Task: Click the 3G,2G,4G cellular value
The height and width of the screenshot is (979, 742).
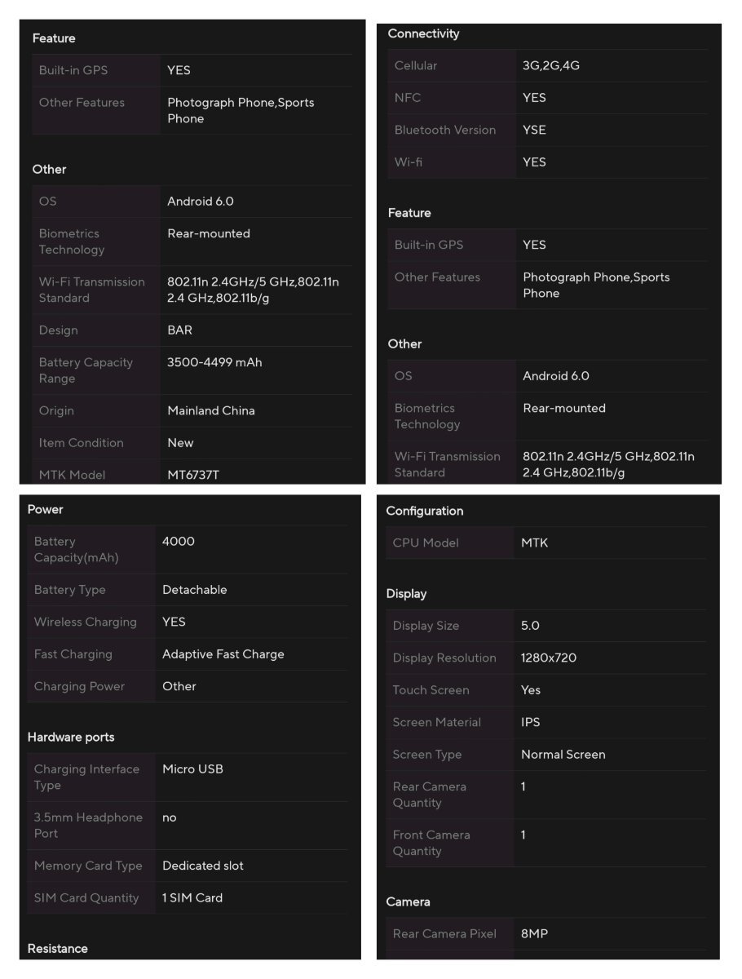Action: [x=551, y=65]
